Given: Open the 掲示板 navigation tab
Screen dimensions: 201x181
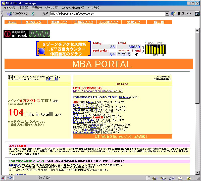Looking at the screenshot, I should click(159, 22).
